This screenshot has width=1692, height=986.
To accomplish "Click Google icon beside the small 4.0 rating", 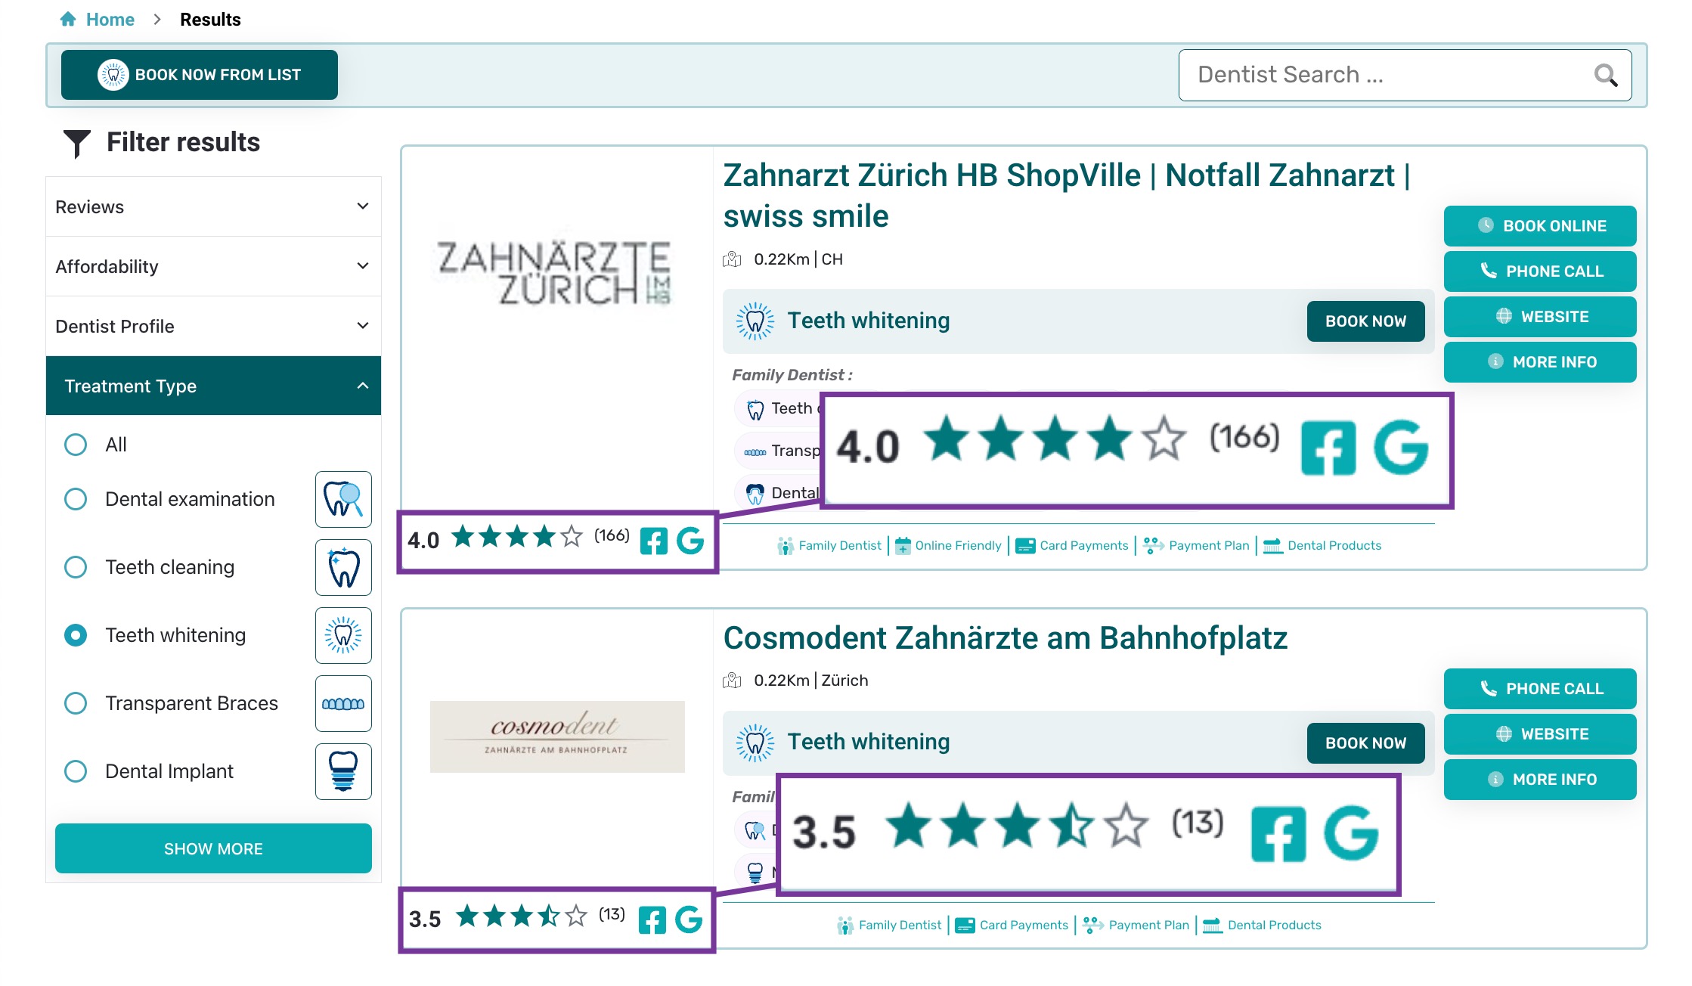I will [690, 541].
